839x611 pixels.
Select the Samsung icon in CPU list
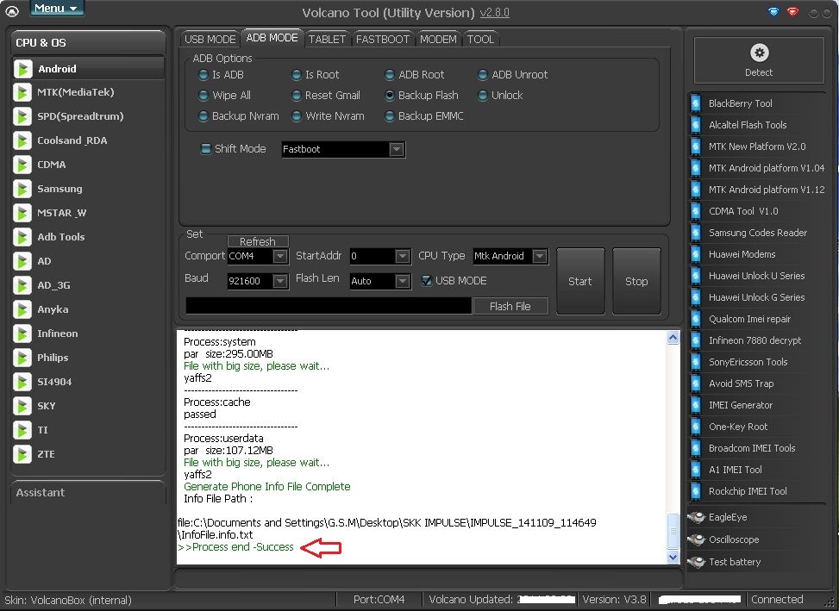point(23,189)
